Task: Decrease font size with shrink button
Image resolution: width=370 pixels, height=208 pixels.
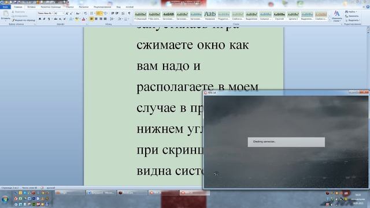Action: (x=71, y=13)
